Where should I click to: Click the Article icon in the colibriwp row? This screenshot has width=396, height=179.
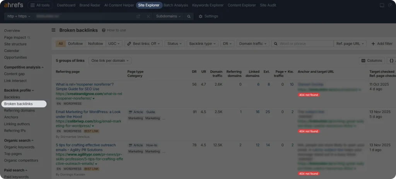tap(130, 112)
